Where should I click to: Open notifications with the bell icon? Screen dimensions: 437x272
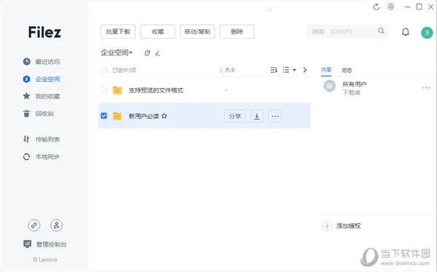(406, 32)
